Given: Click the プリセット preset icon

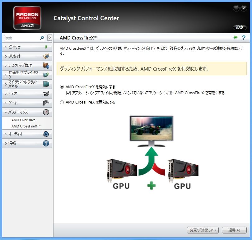Looking at the screenshot, I should (x=46, y=56).
